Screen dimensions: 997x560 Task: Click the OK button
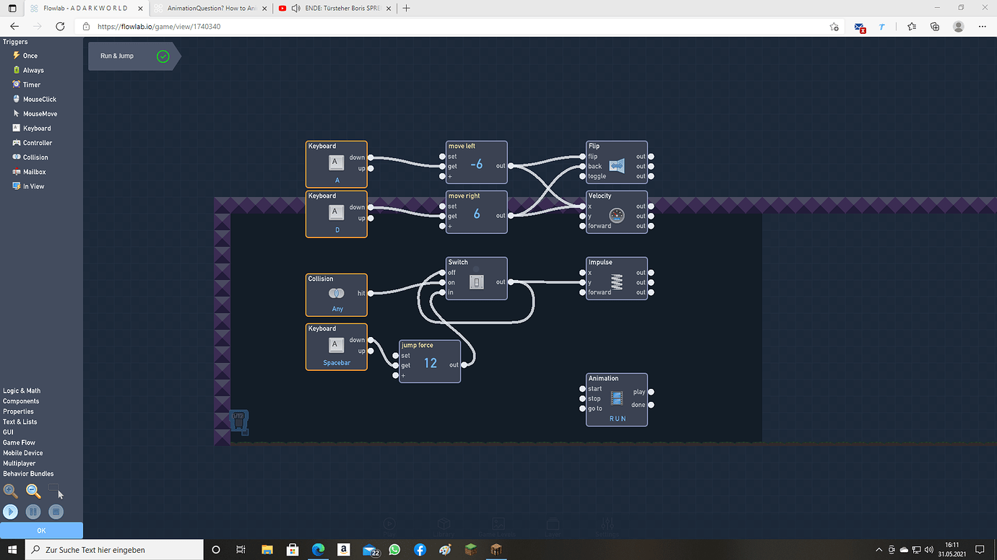click(x=41, y=530)
